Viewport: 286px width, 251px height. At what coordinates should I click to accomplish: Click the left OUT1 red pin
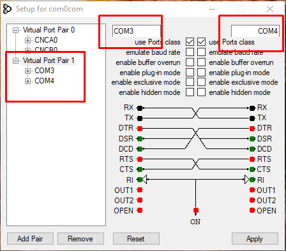tap(140, 190)
